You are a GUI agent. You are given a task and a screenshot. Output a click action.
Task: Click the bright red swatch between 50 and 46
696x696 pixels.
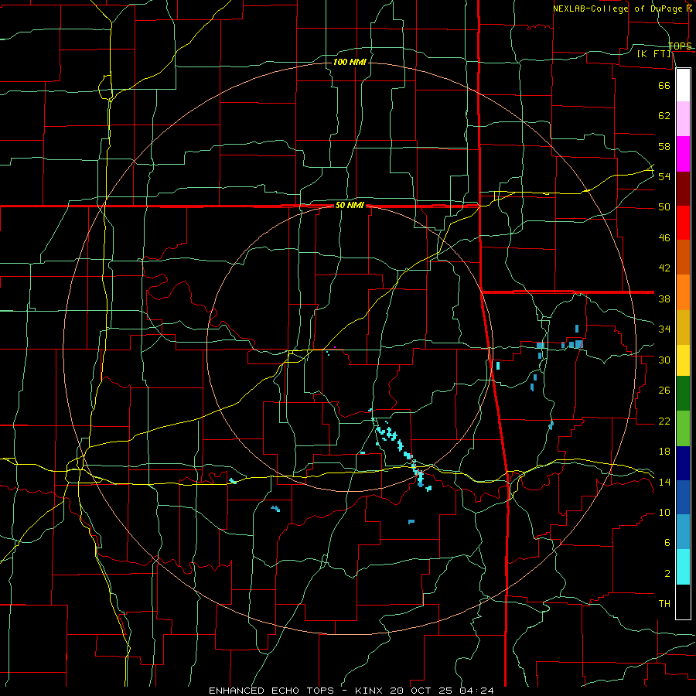[683, 223]
